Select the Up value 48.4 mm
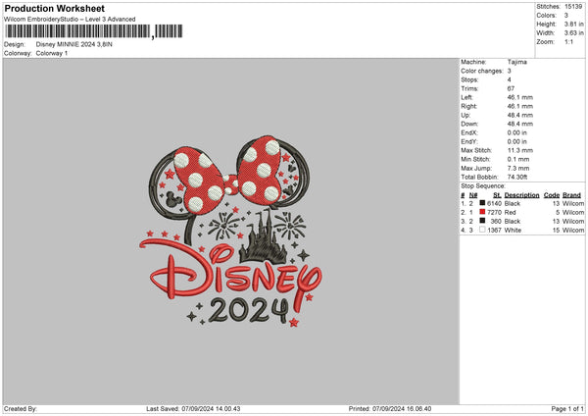Viewport: 588px width, 416px height. coord(520,115)
